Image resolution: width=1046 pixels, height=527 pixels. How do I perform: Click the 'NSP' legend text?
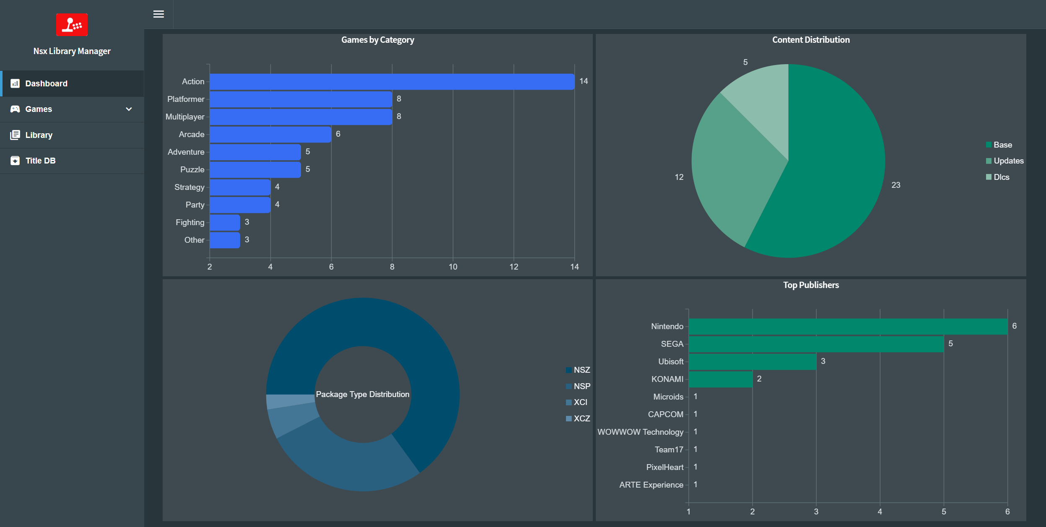(x=582, y=387)
